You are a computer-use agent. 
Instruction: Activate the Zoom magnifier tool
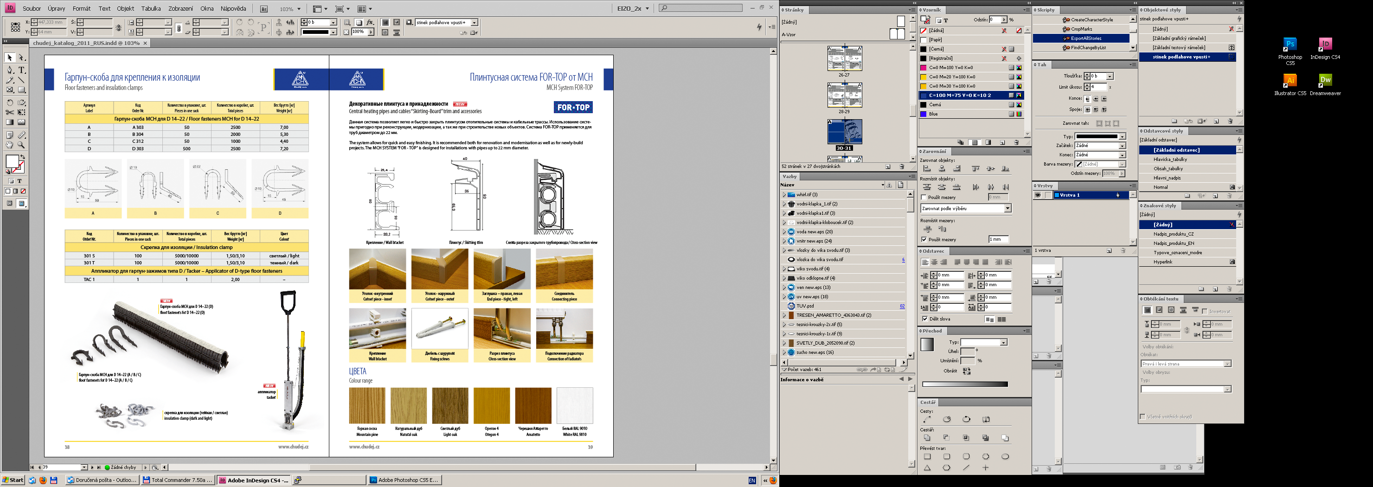21,145
